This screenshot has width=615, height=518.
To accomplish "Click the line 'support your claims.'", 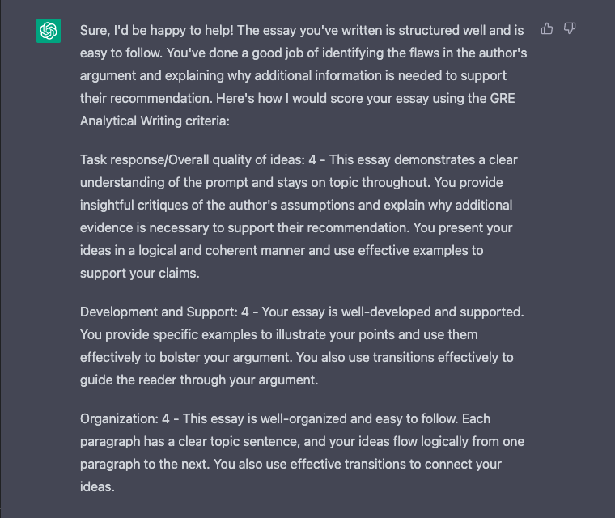I will pos(138,273).
